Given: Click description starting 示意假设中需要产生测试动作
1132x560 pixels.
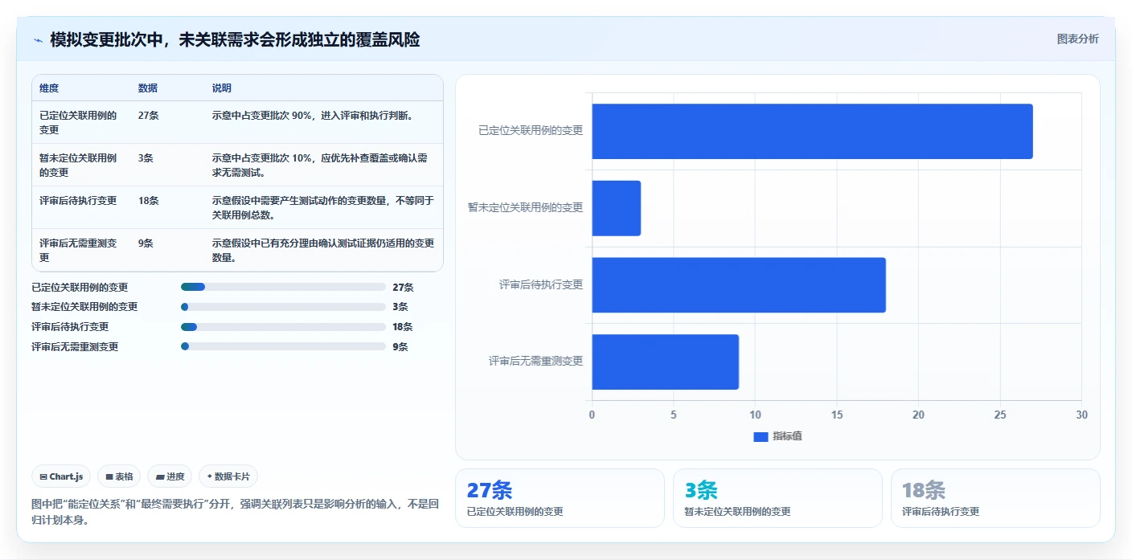Looking at the screenshot, I should pyautogui.click(x=323, y=207).
